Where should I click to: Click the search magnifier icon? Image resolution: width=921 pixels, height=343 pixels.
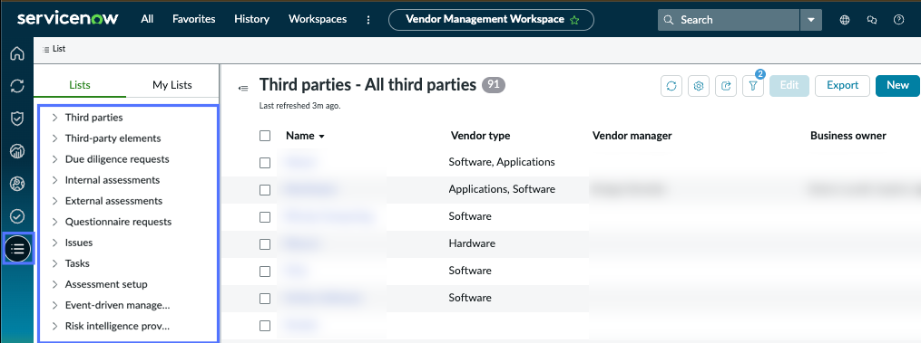669,20
